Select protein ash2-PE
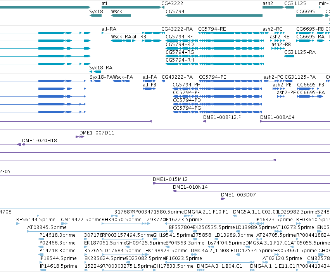Viewport: 330px width, 272px height. 287,93
